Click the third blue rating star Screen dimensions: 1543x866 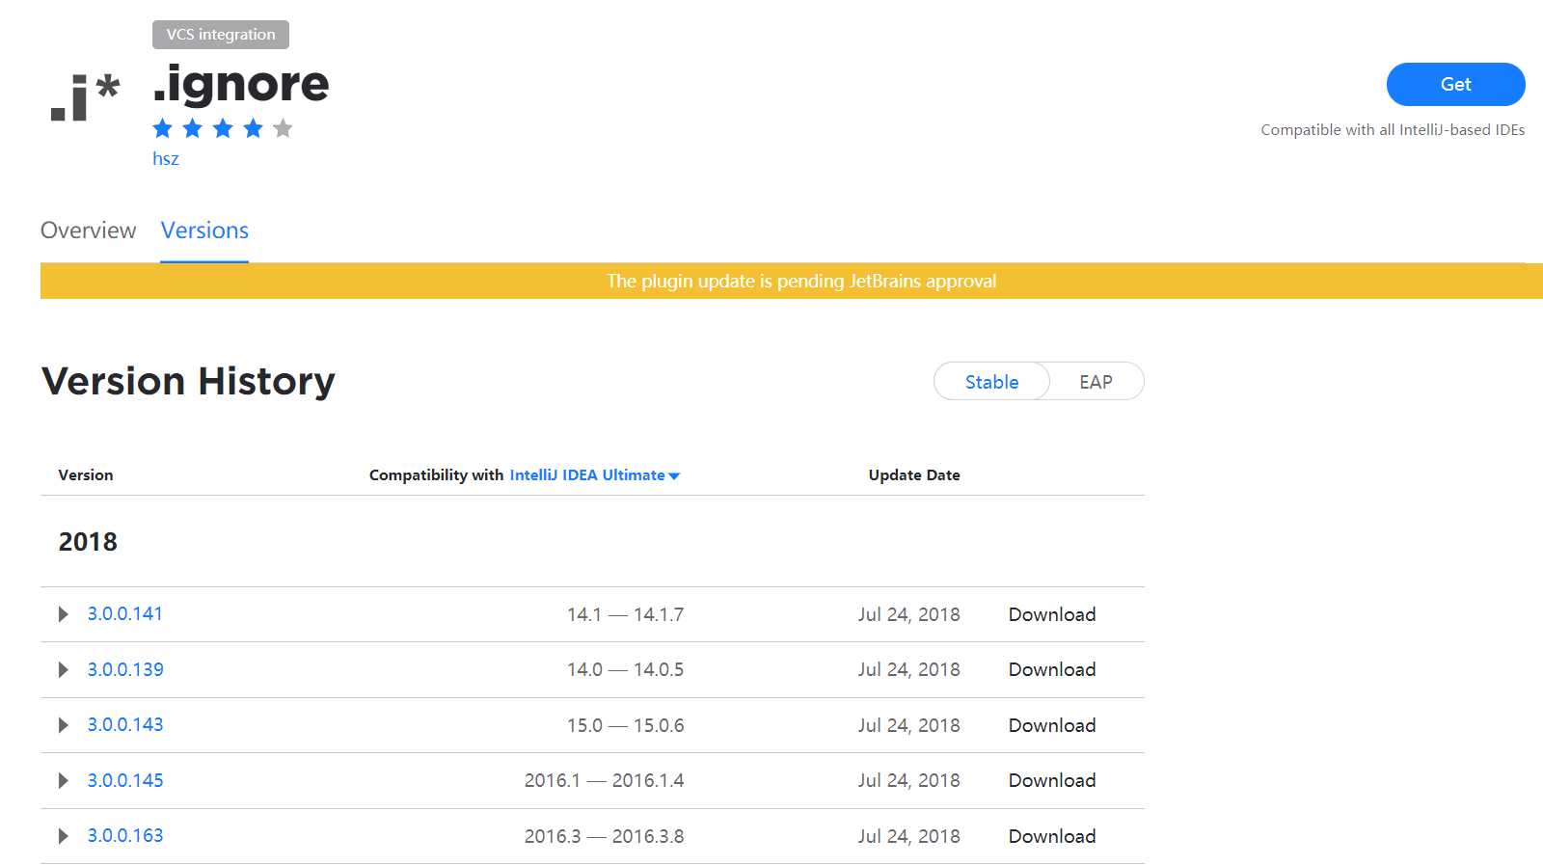tap(223, 128)
